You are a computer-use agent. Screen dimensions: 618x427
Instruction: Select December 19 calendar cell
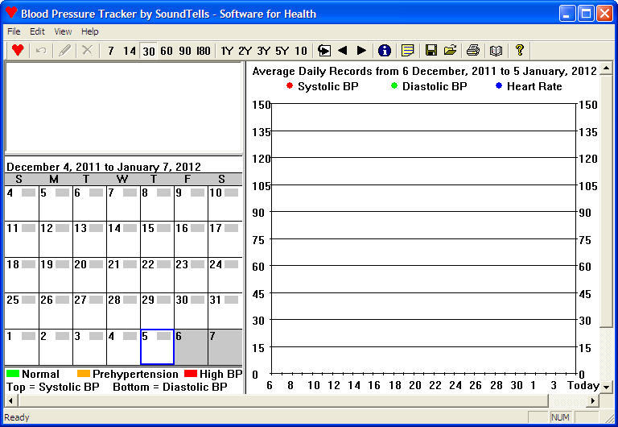(56, 275)
